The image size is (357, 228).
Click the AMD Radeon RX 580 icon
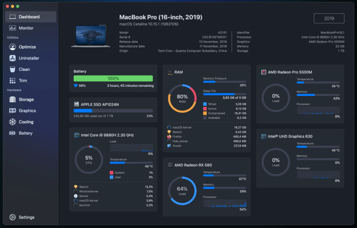tap(170, 165)
